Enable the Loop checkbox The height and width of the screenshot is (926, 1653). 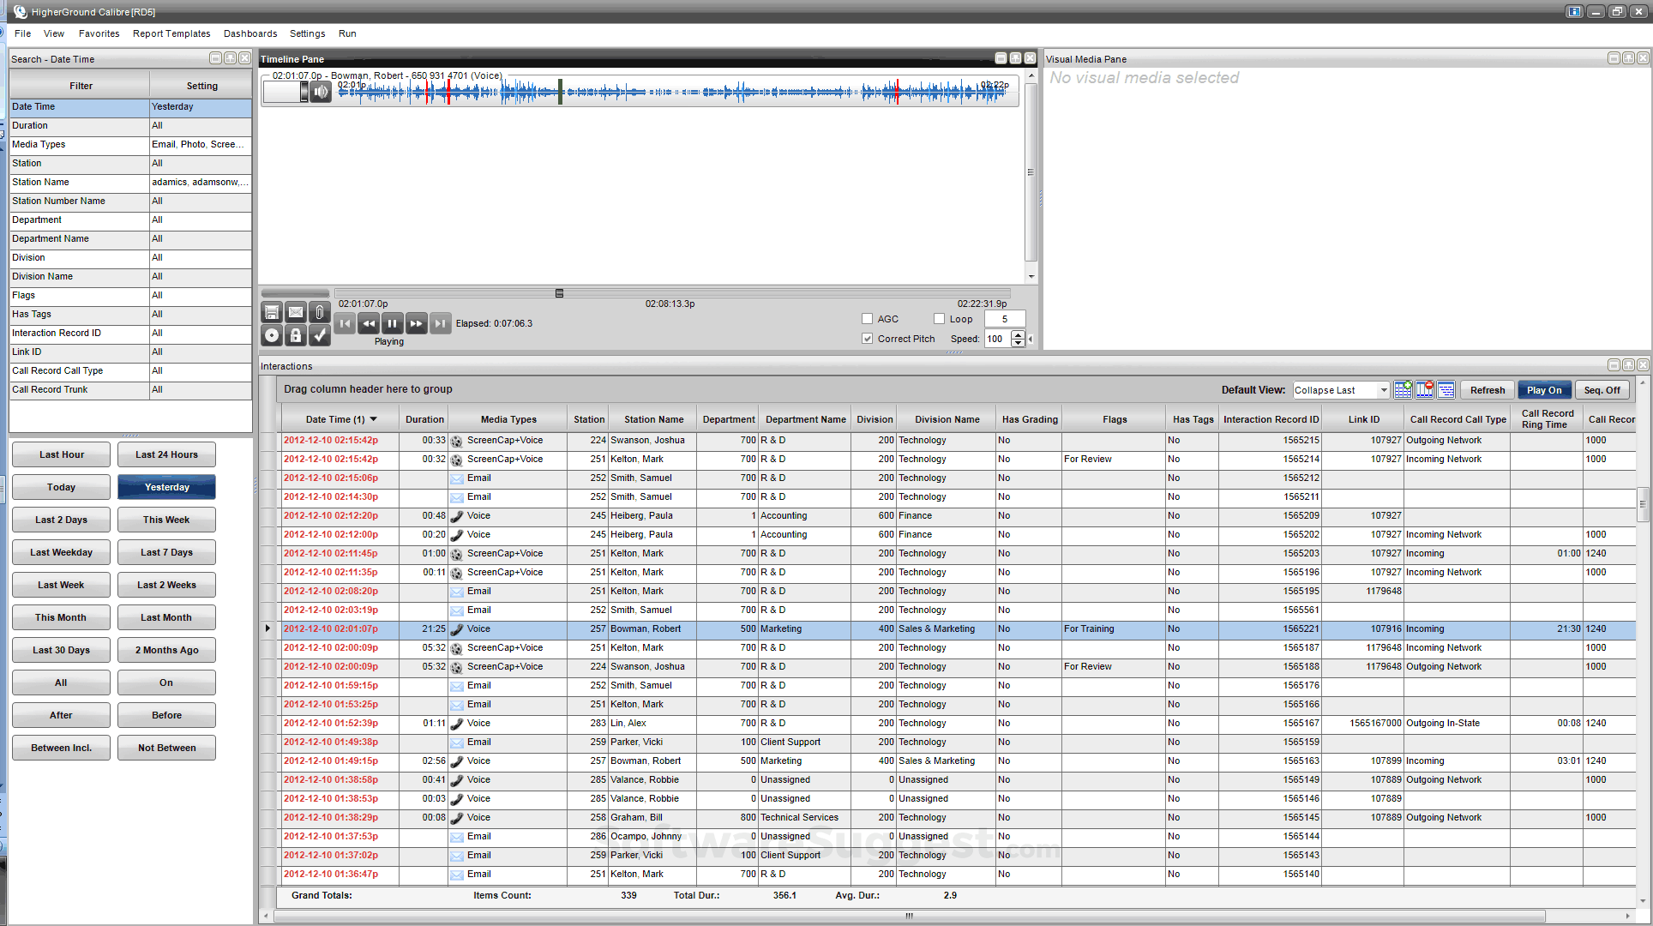[939, 319]
